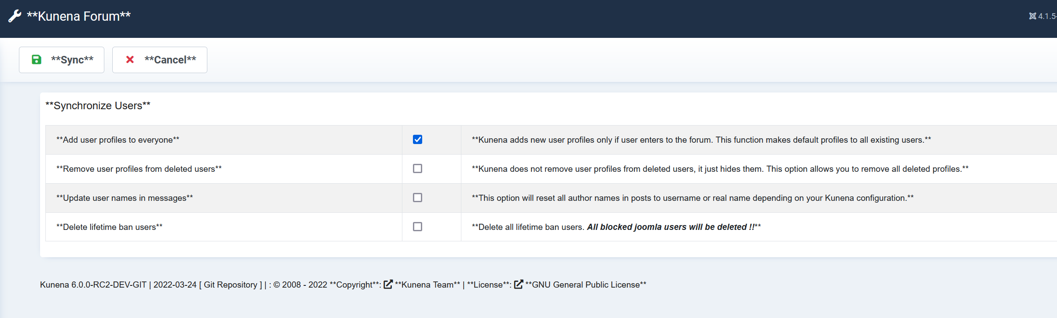Click 'Remove user profiles from deleted users' label

point(139,169)
